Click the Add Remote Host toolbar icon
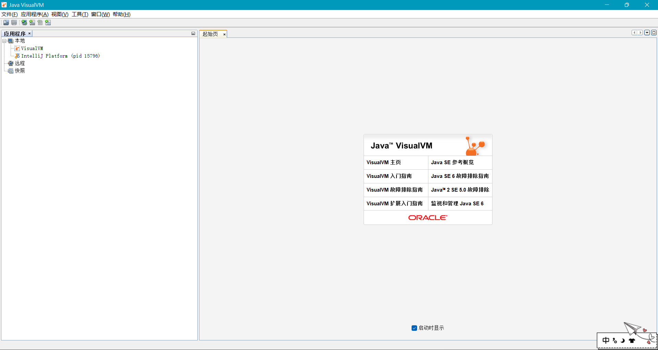This screenshot has width=658, height=350. point(24,23)
